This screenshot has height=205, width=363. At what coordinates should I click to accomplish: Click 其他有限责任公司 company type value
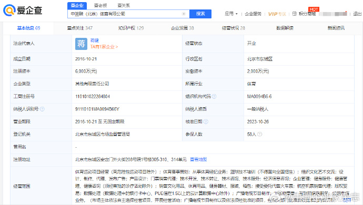pos(92,84)
